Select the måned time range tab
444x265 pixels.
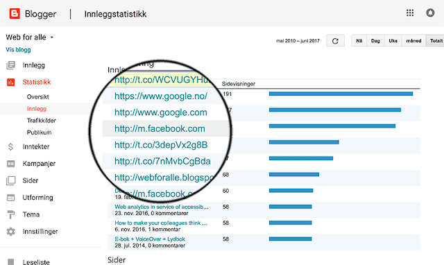(x=413, y=41)
